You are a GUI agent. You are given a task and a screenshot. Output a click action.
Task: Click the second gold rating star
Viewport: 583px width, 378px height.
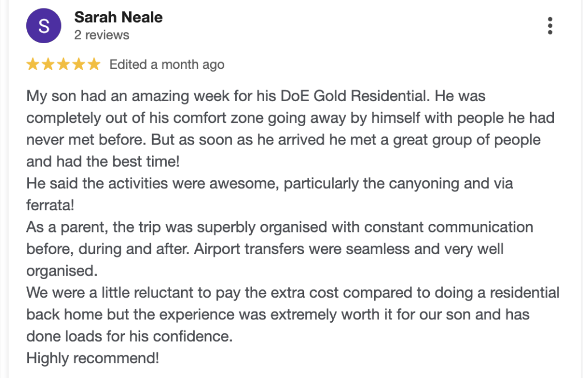tap(48, 65)
